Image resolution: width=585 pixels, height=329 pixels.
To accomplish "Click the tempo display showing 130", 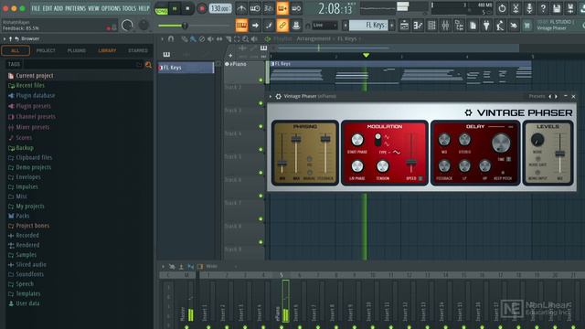I will pos(220,8).
